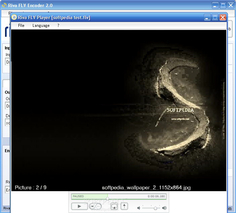Viewport: 236px width, 213px height.
Task: Click the volume slider handle
Action: pos(155,208)
